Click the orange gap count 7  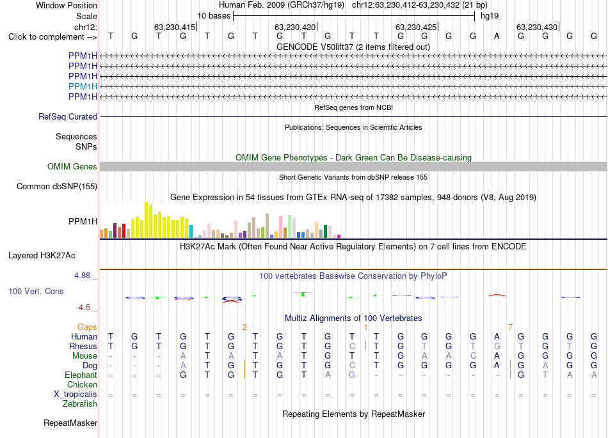[510, 327]
